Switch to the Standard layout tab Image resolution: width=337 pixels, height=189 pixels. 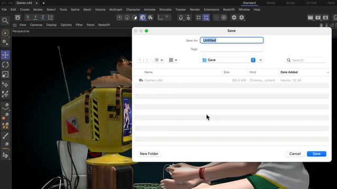[249, 3]
